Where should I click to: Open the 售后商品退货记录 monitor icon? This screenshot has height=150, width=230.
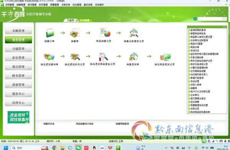tap(166, 57)
